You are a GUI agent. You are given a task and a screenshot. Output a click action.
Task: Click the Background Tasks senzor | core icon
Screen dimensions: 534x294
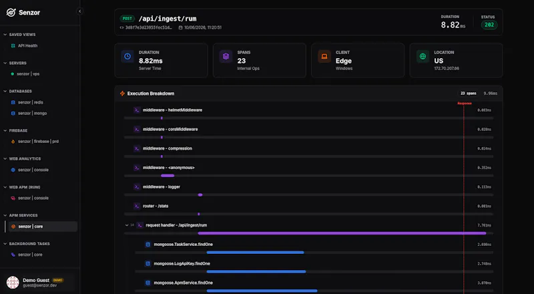[13, 255]
